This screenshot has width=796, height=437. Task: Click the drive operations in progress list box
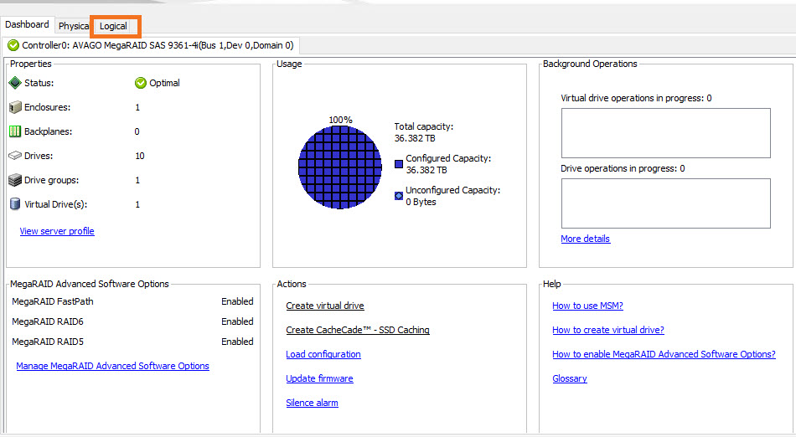[665, 203]
